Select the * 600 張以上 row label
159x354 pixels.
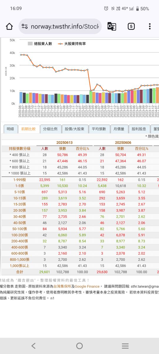click(x=19, y=161)
